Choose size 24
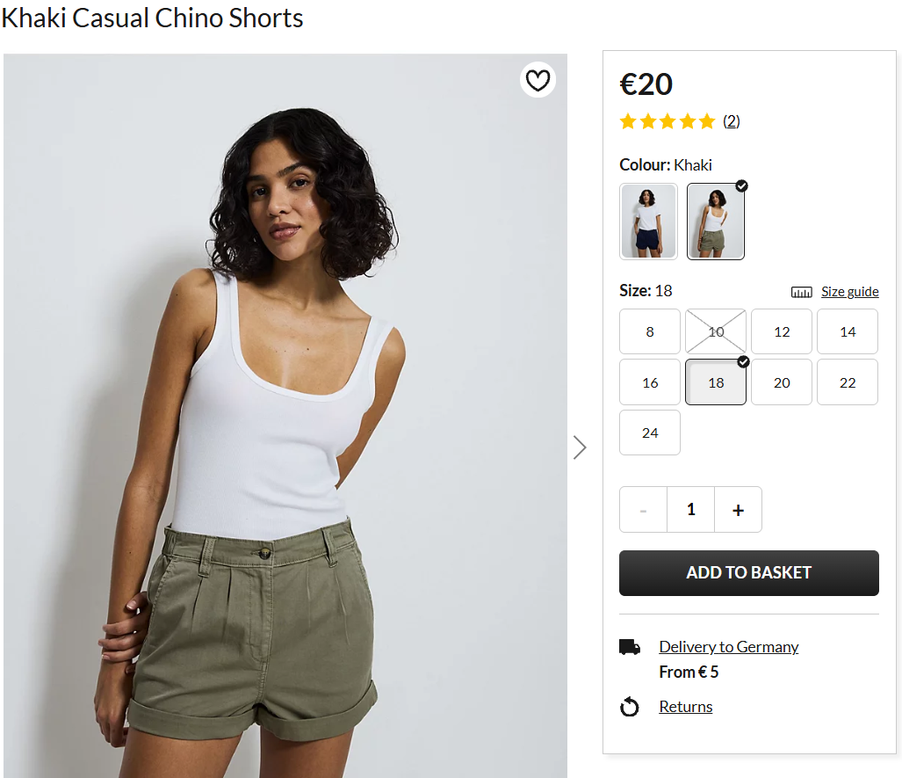Viewport: 902px width, 778px height. pos(650,433)
